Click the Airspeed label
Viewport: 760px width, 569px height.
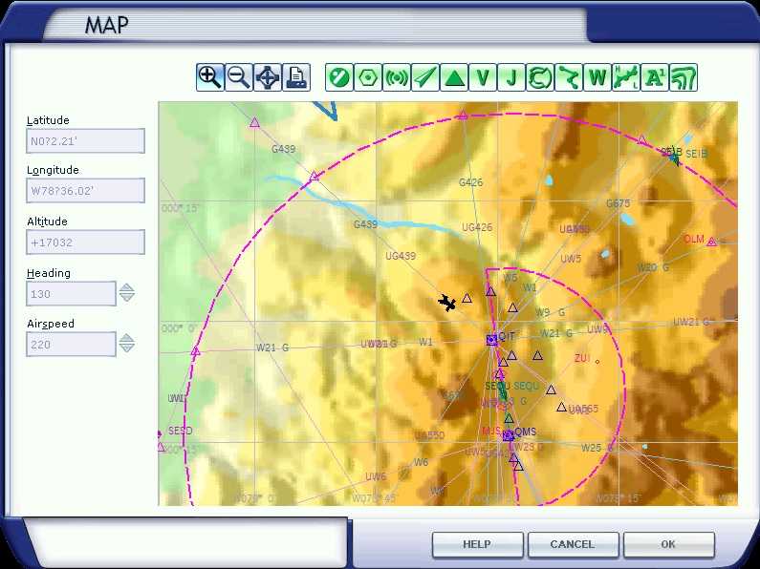(51, 324)
